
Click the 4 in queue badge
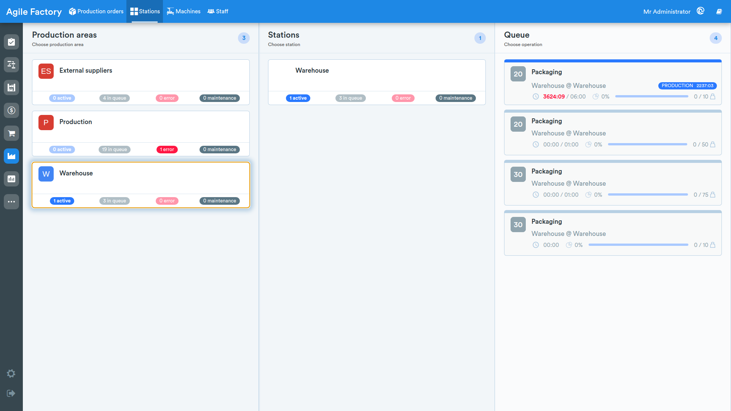coord(115,98)
